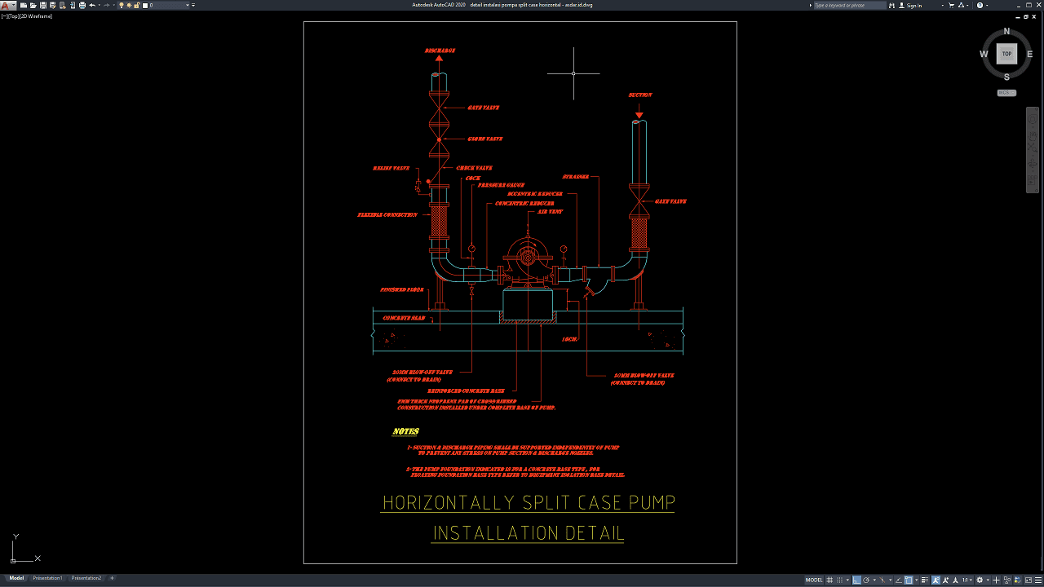Screen dimensions: 1044x587
Task: Expand the Help dropdown arrow
Action: coord(988,5)
